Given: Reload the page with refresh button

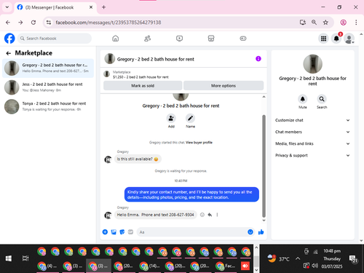Looking at the screenshot, I should 33,23.
